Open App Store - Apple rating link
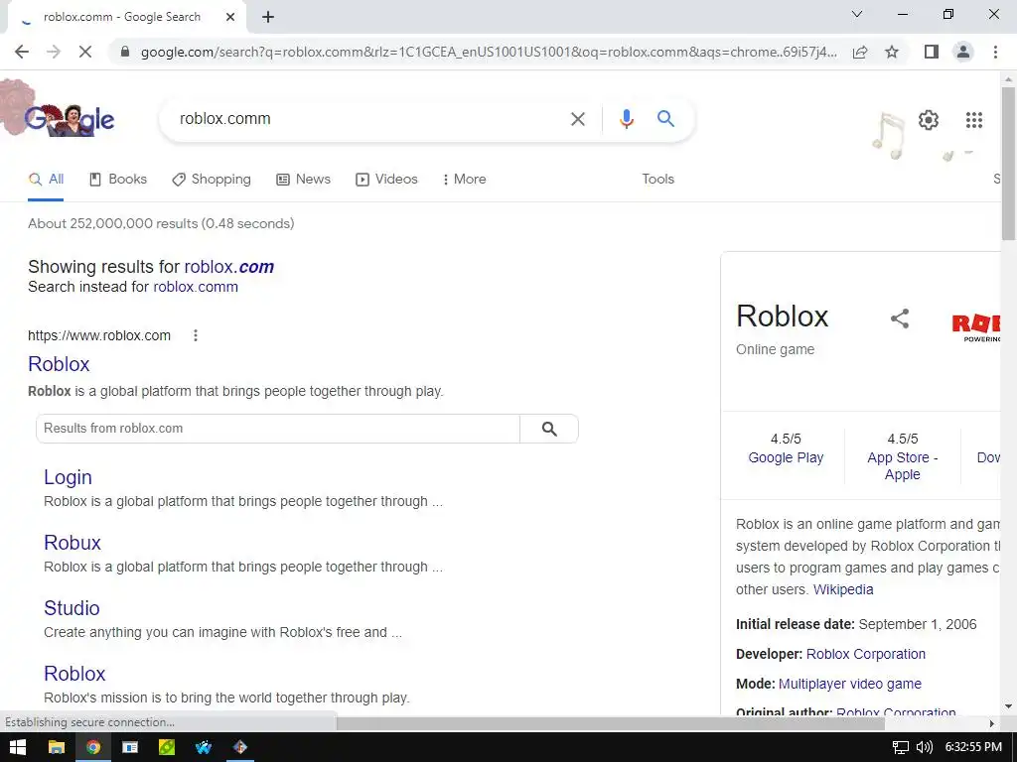The width and height of the screenshot is (1017, 762). pos(902,466)
